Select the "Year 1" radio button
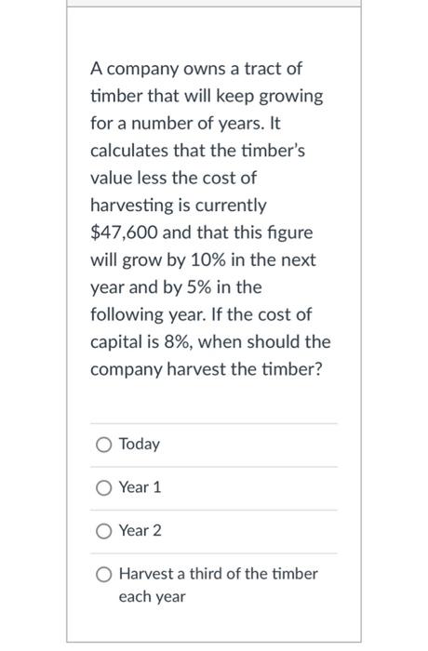 pos(103,488)
